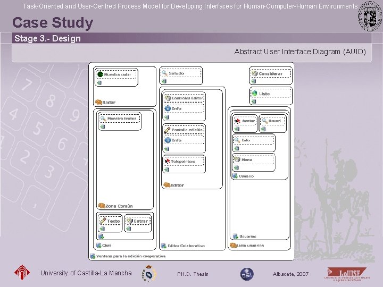Click the icon beside Entrar
383x287 pixels.
(129, 221)
